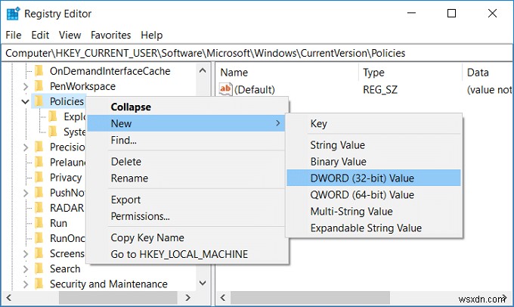The width and height of the screenshot is (514, 307).
Task: Click the PenWorkspace folder icon
Action: coord(39,86)
